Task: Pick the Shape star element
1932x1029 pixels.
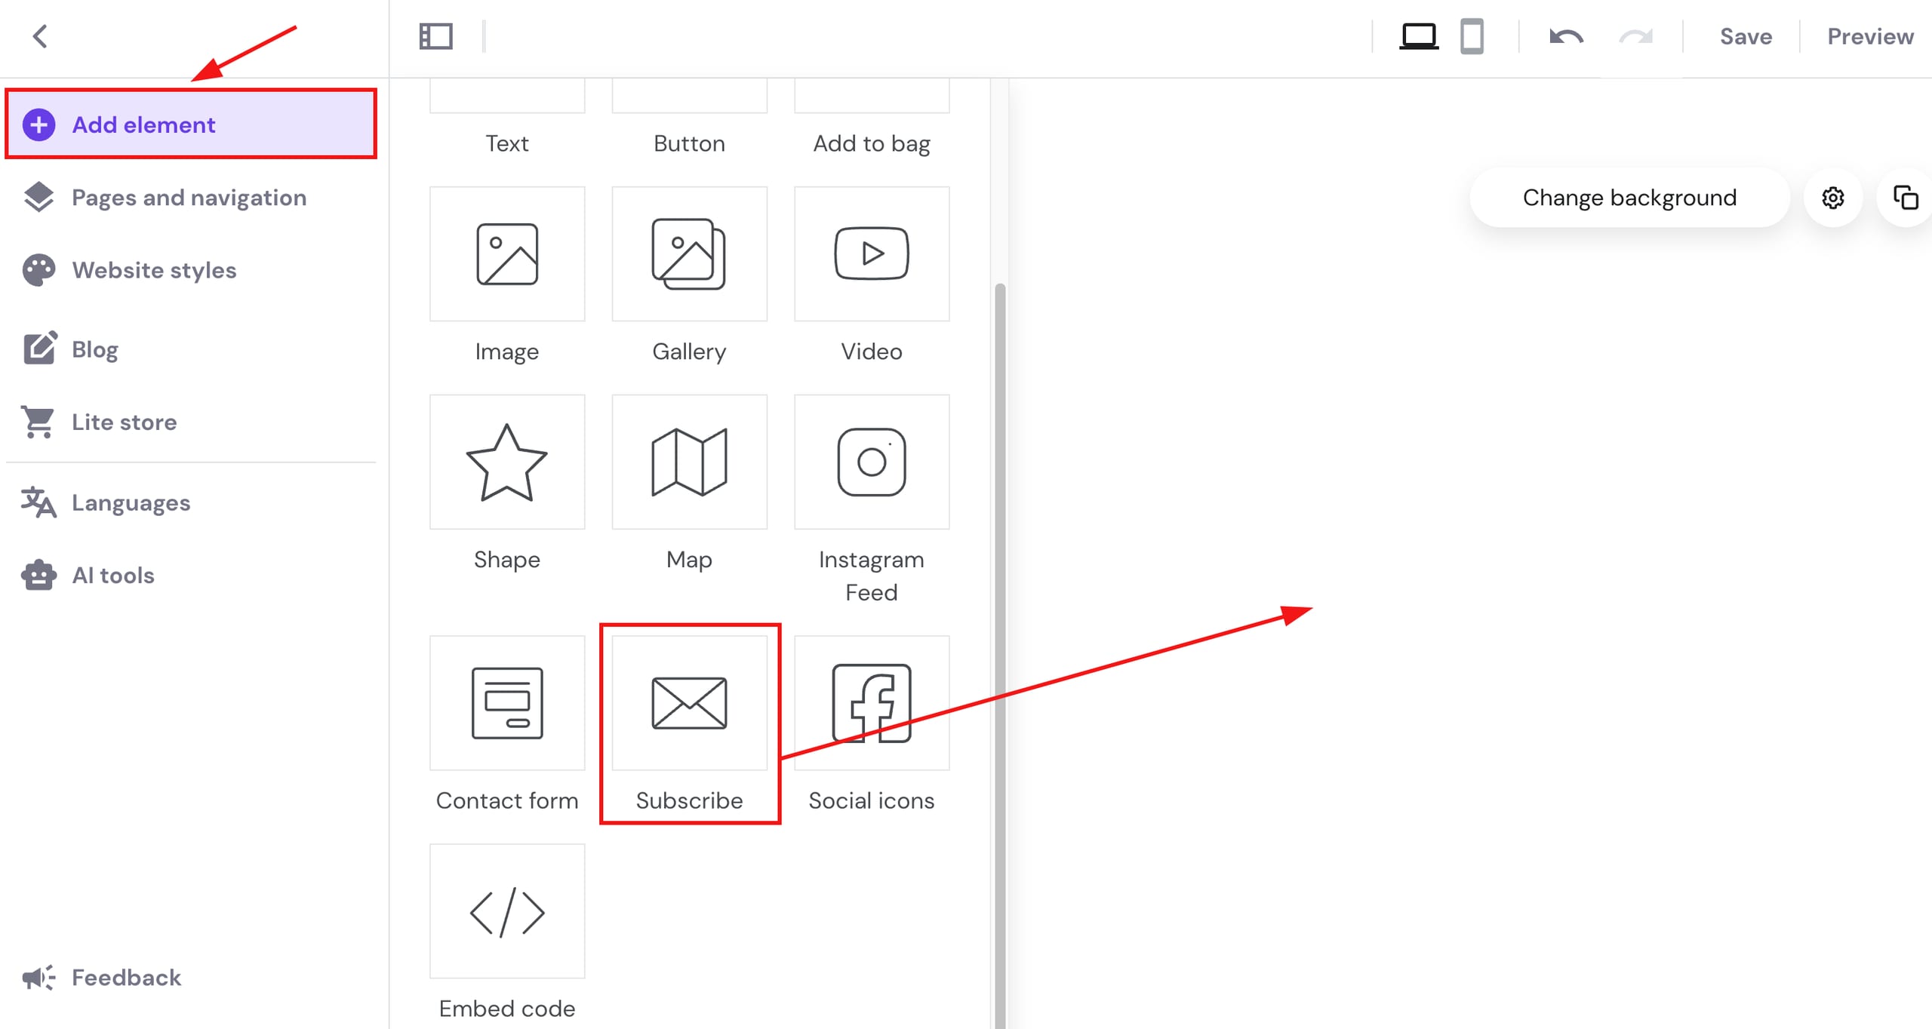Action: 507,462
